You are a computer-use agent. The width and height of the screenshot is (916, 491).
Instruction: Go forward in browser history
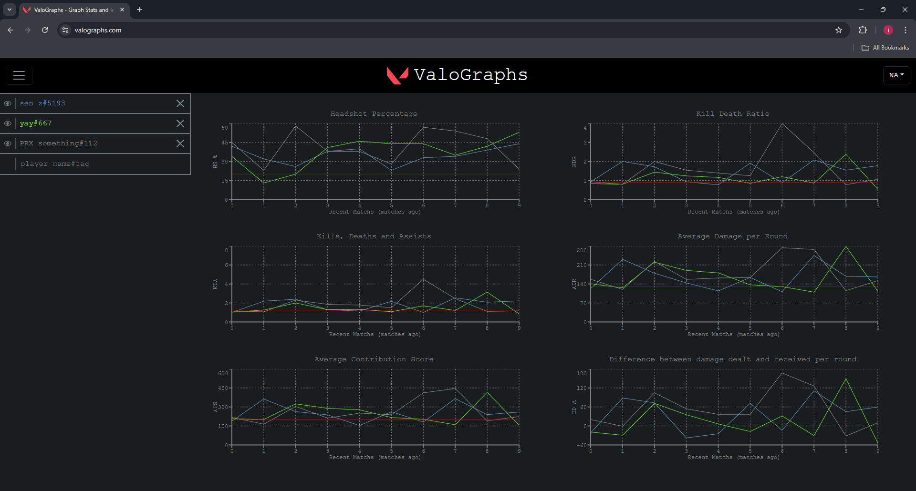28,30
